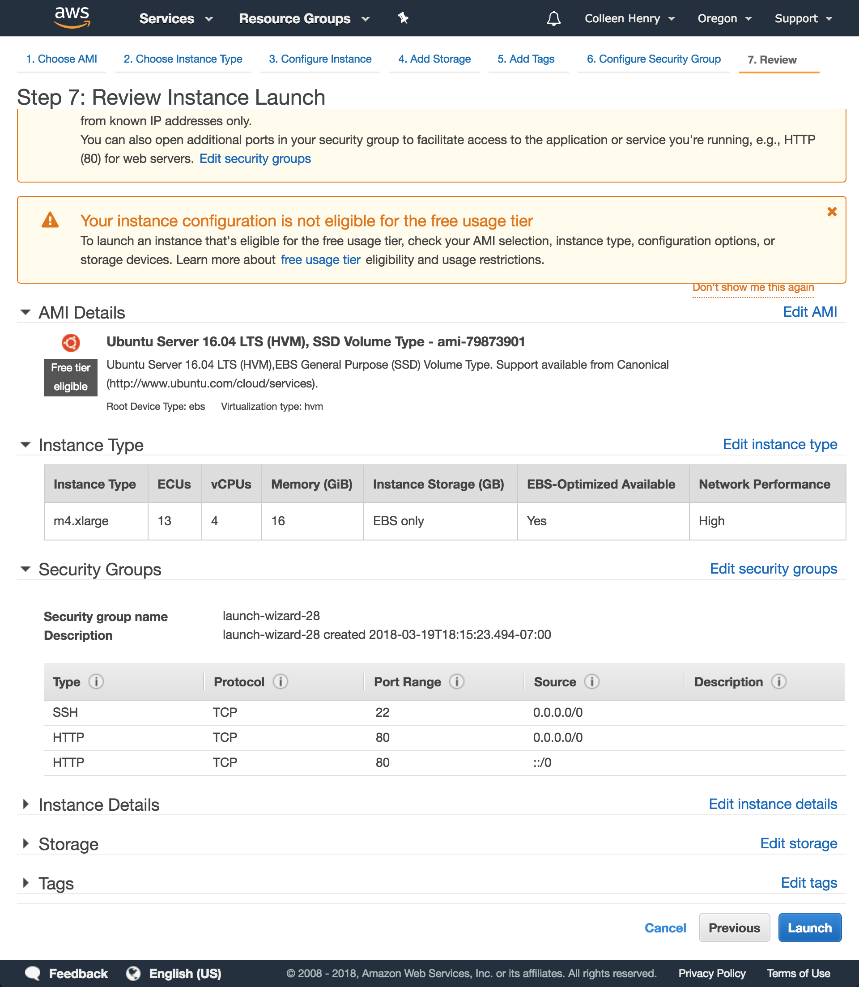Screen dimensions: 859x987
Task: Open the Oregon region dropdown
Action: coord(724,19)
